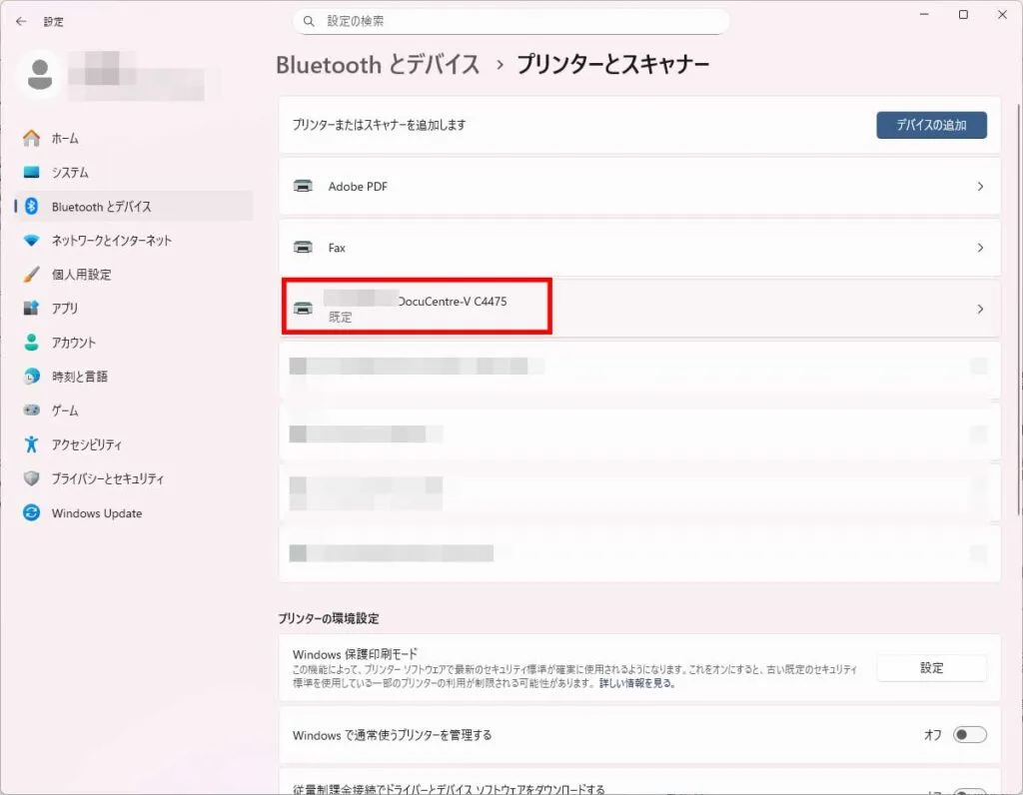The height and width of the screenshot is (795, 1023).
Task: Click the 個人用設定 paintbrush icon
Action: [x=32, y=275]
